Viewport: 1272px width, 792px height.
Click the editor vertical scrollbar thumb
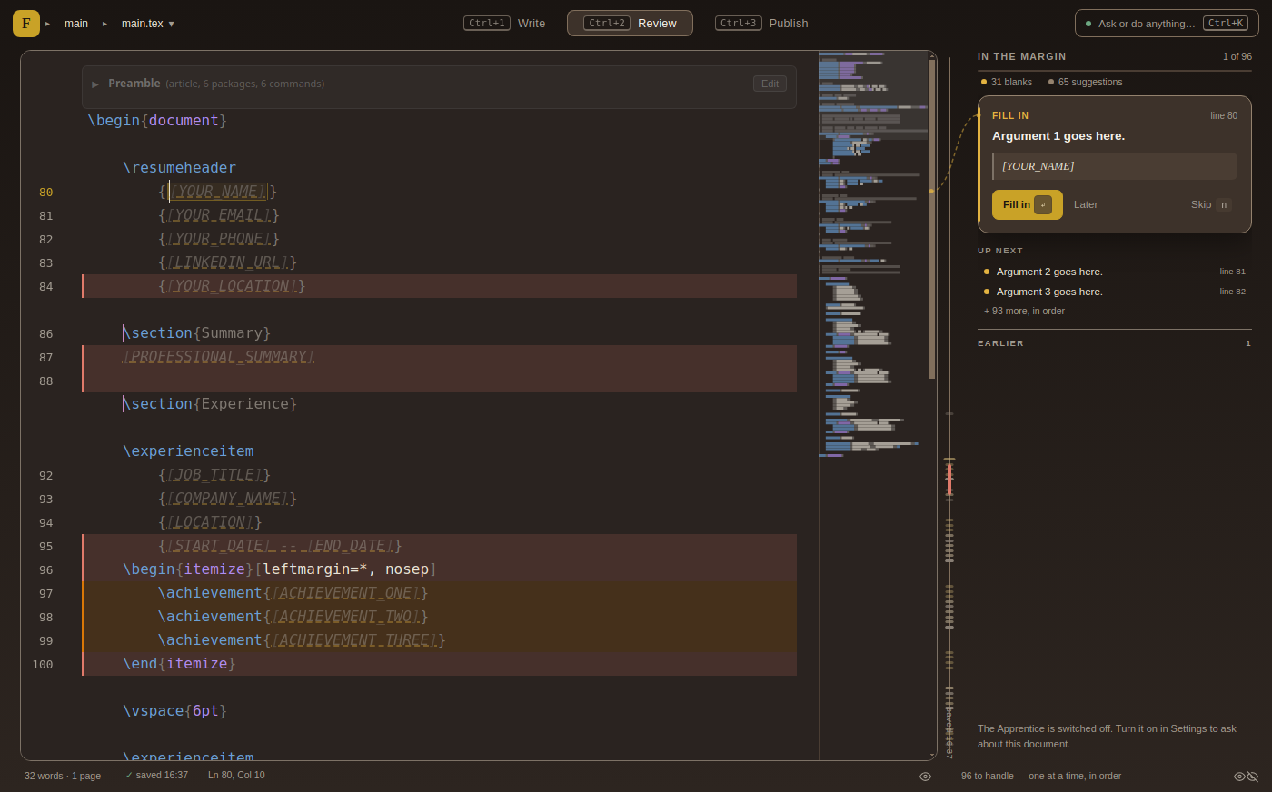932,218
